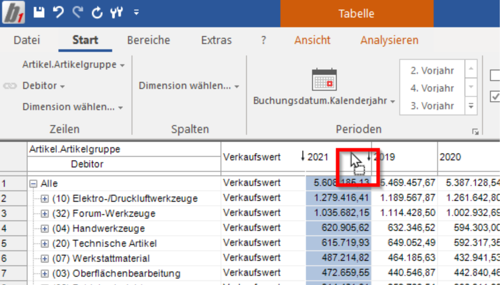Toggle the unchecked checkbox at right edge
500x285 pixels.
pyautogui.click(x=495, y=75)
